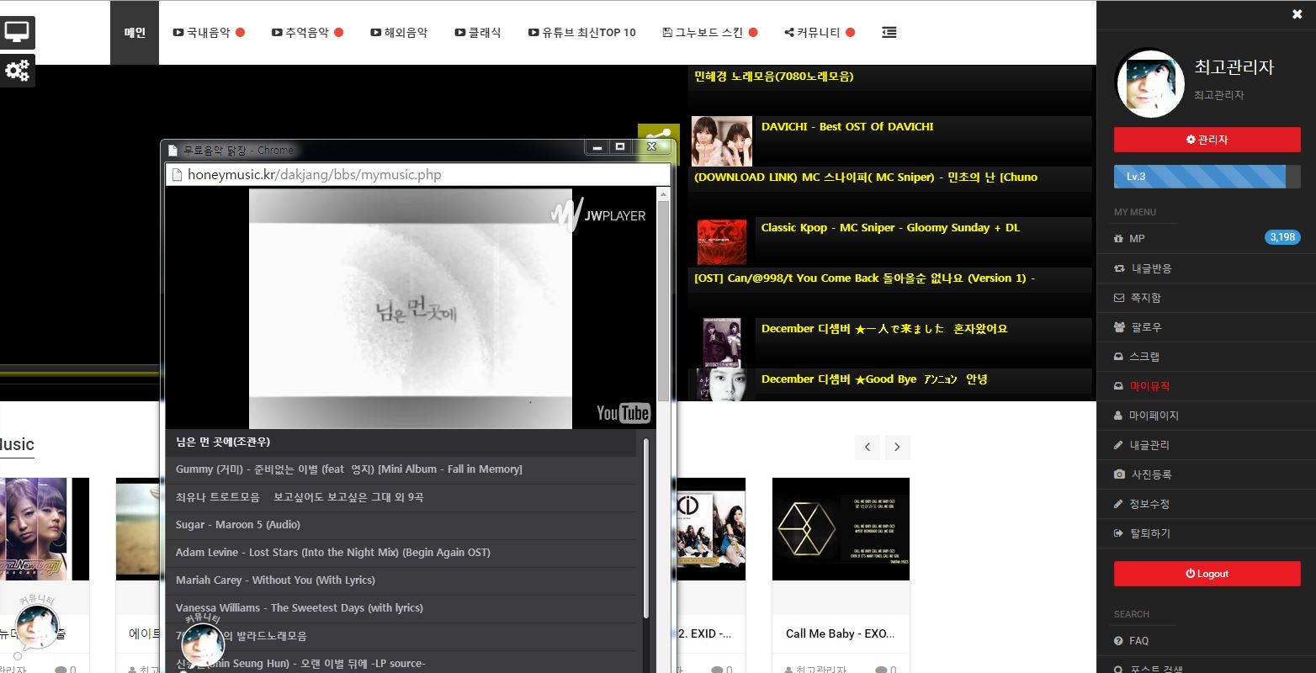Open the EXID card thumbnail
This screenshot has width=1316, height=673.
click(711, 529)
